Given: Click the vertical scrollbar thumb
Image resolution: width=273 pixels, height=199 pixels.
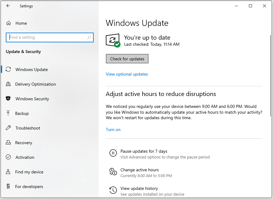Looking at the screenshot, I should pos(270,76).
